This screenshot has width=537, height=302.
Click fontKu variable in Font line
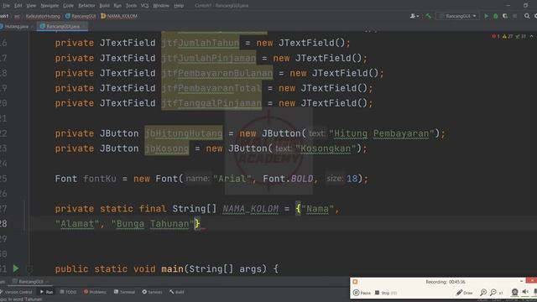pos(100,179)
